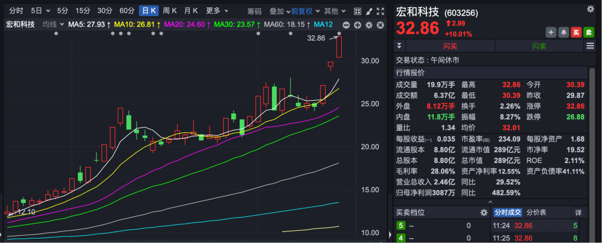Click the latest limit-up candlestick at 32.86

(339, 47)
